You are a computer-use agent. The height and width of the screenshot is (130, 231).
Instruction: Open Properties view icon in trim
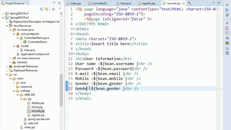click(x=227, y=33)
